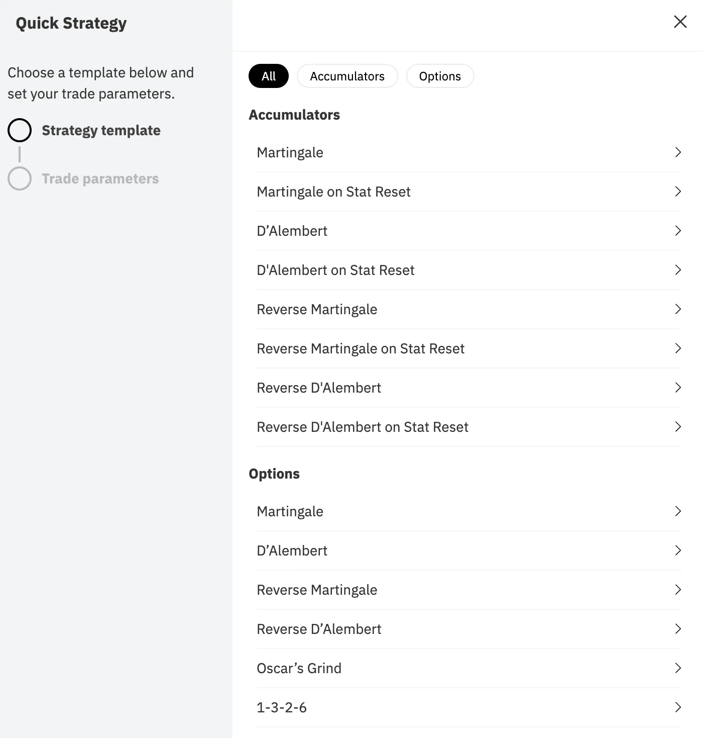This screenshot has height=738, width=703.
Task: Choose Martingale under Options section
Action: 469,511
